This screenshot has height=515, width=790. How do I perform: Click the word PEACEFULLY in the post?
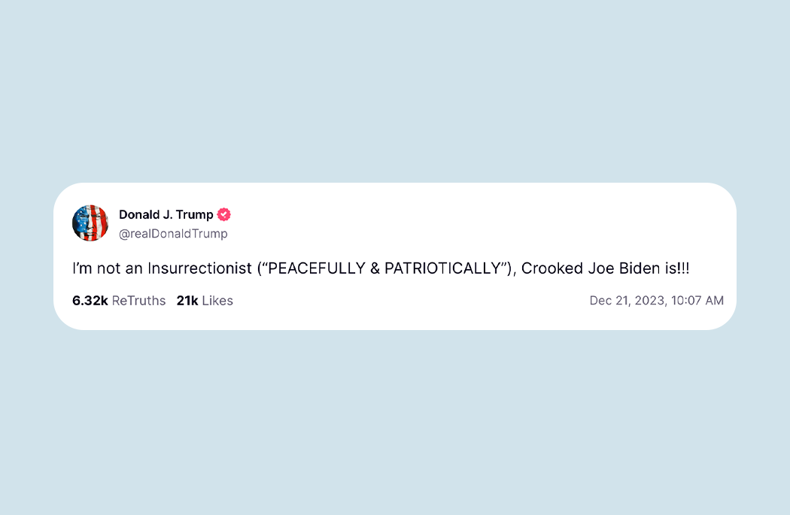(317, 268)
